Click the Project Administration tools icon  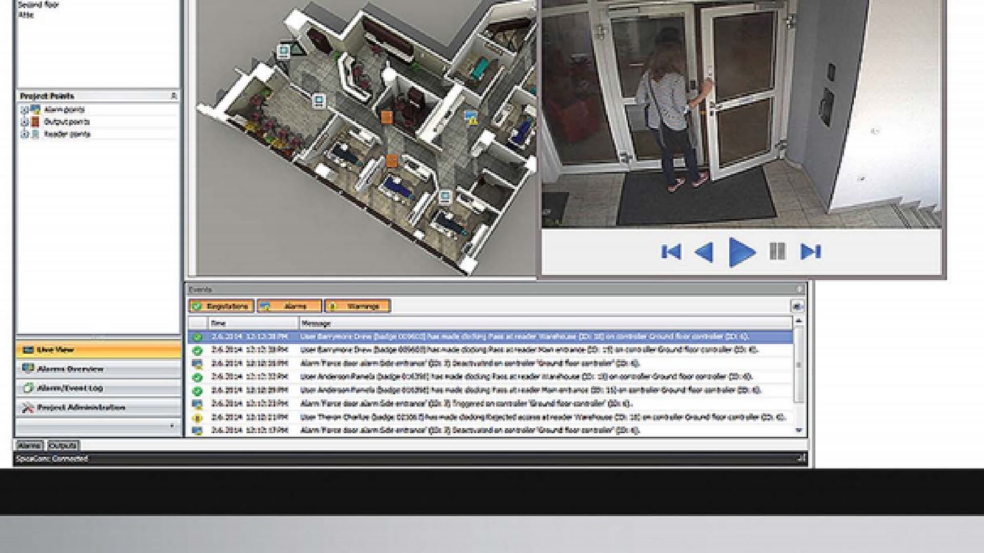[28, 408]
